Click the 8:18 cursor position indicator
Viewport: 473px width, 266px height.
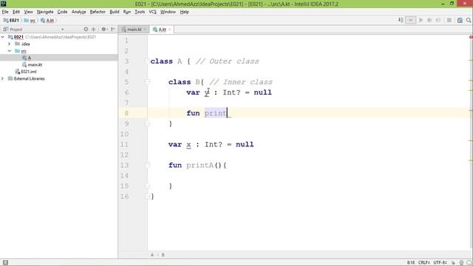[x=411, y=263]
